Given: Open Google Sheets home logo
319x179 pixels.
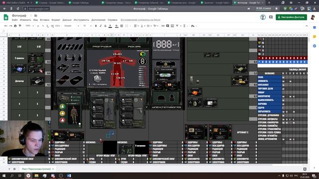Looking at the screenshot, I should (6, 17).
